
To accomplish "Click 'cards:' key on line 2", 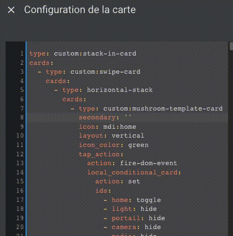I will (41, 63).
